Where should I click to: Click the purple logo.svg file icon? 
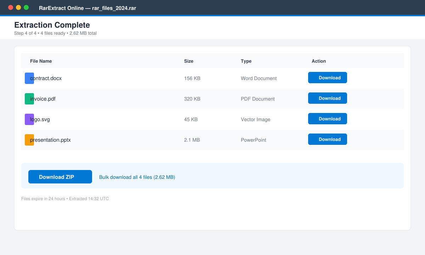(29, 119)
